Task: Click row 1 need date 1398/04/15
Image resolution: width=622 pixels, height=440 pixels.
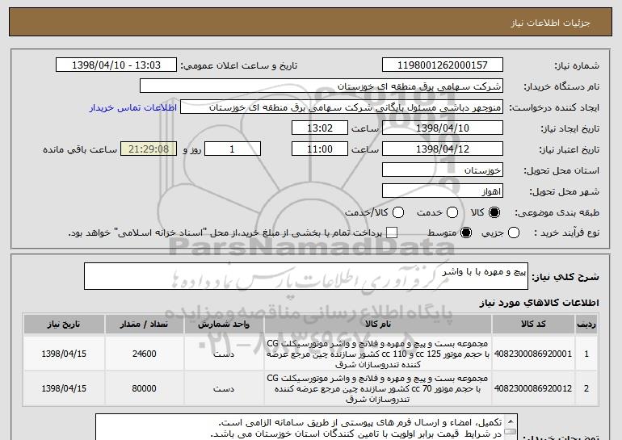Action: tap(64, 354)
